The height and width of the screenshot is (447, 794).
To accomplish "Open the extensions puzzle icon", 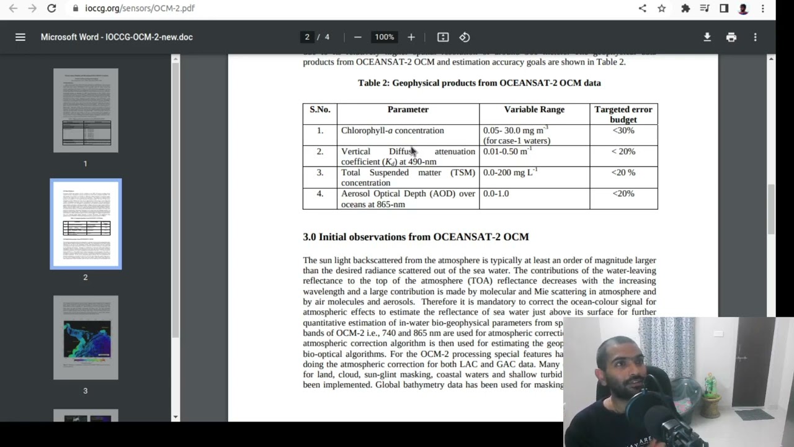I will pos(685,9).
